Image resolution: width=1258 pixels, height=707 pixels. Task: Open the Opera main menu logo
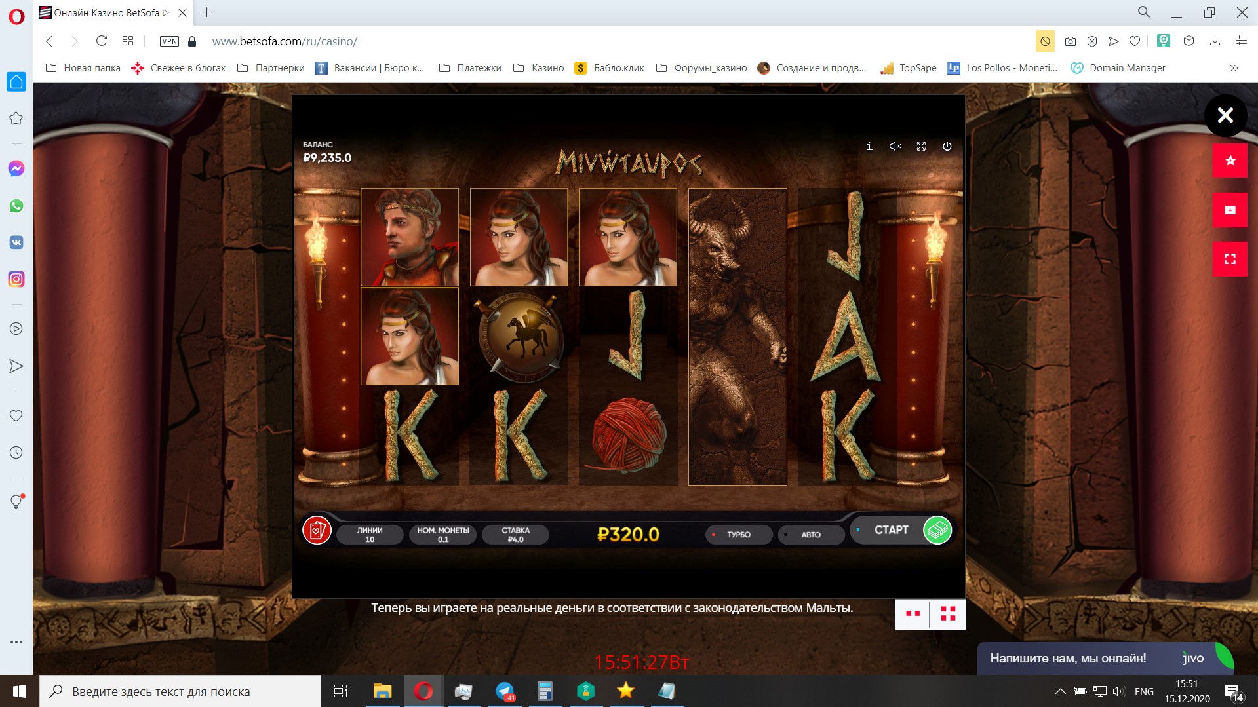[16, 16]
